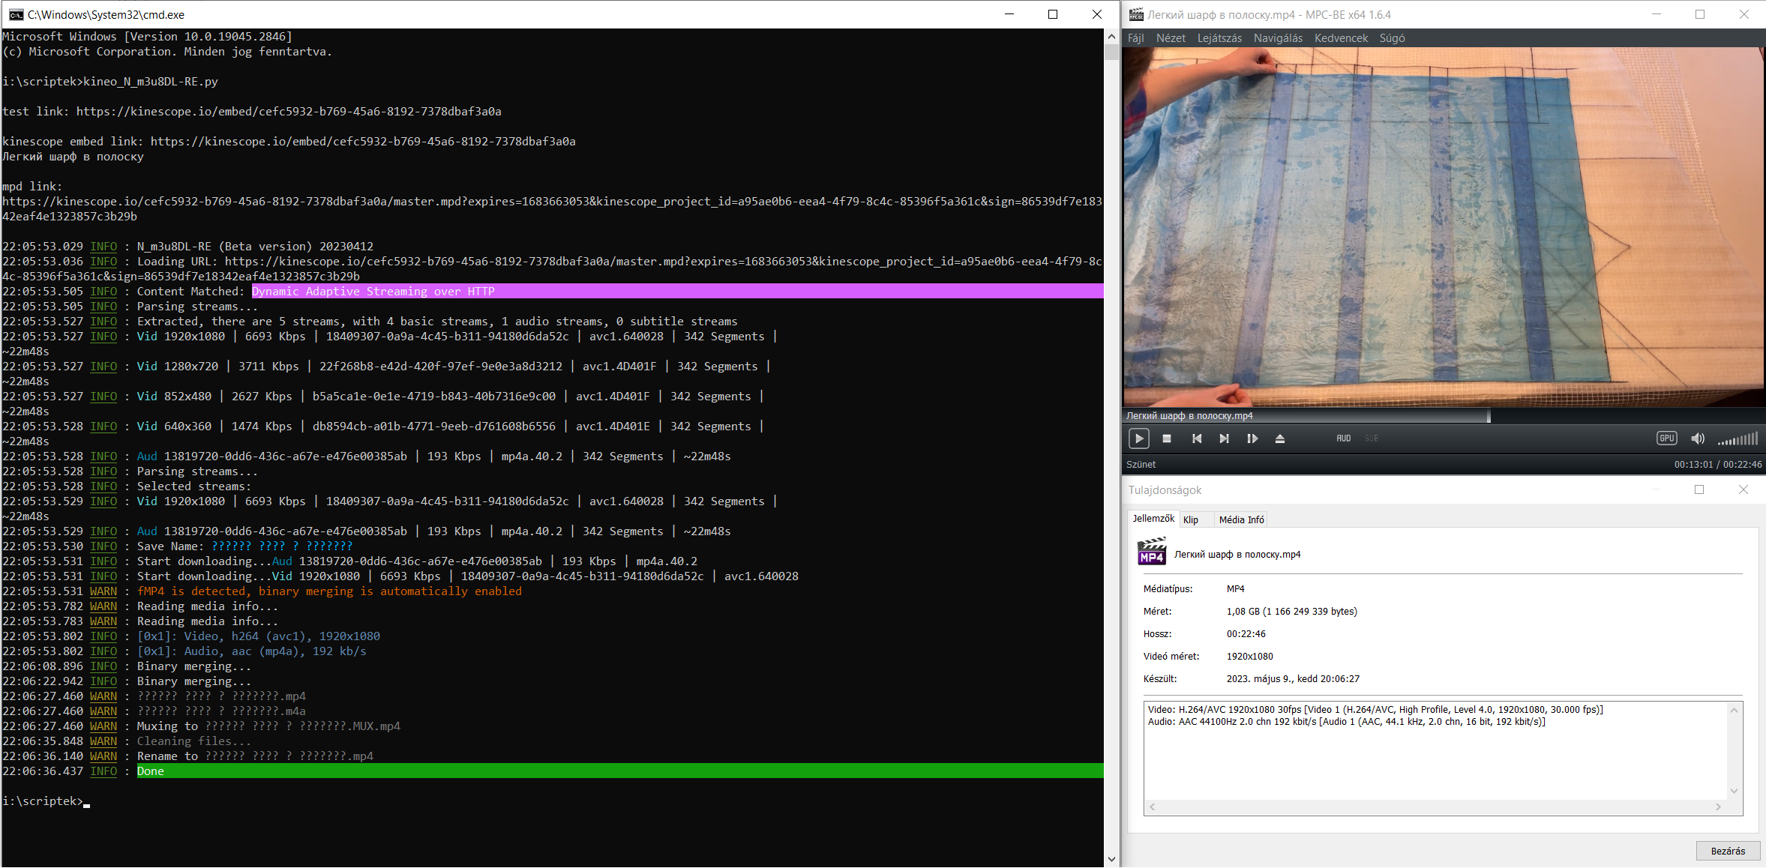Toggle the GPU decoding indicator
Image resolution: width=1766 pixels, height=868 pixels.
tap(1666, 438)
